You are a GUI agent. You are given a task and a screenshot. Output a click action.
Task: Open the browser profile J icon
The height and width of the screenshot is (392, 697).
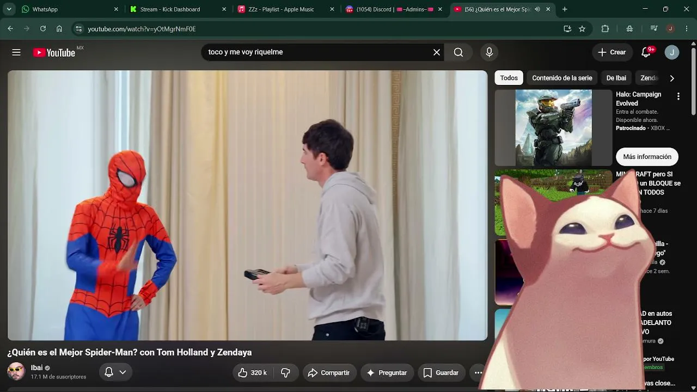(670, 29)
